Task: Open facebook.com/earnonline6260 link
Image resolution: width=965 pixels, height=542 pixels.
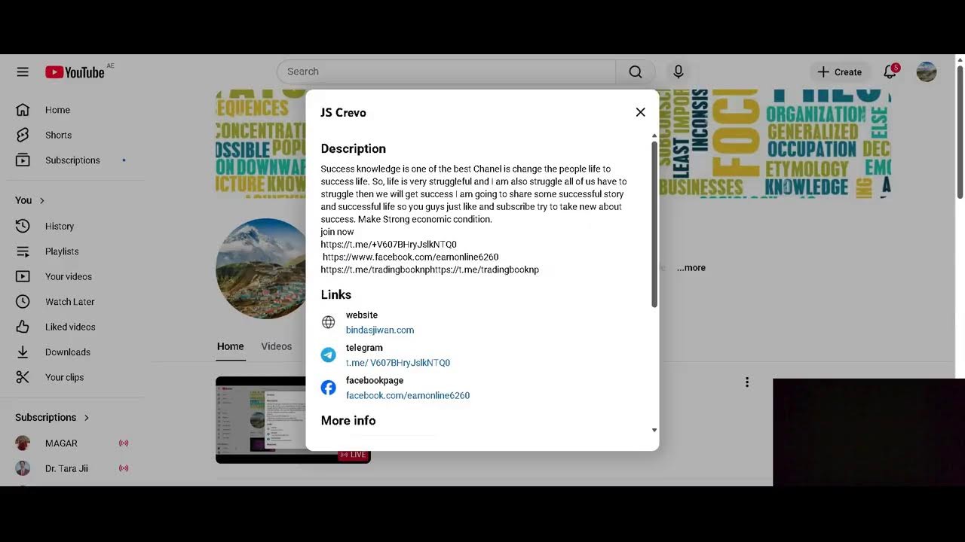Action: 408,395
